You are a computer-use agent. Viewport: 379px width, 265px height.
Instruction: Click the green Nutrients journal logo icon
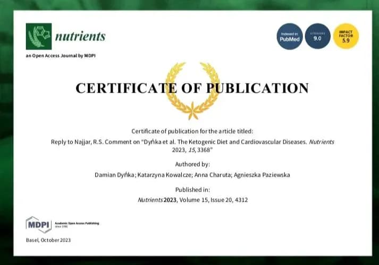pyautogui.click(x=39, y=36)
